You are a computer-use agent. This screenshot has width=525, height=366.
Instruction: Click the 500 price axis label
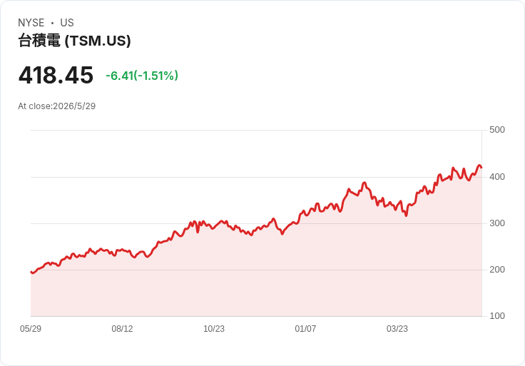pos(497,130)
